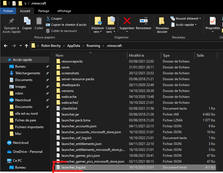Open the Déplacer vers folder icon
The image size is (223, 173).
pos(98,21)
